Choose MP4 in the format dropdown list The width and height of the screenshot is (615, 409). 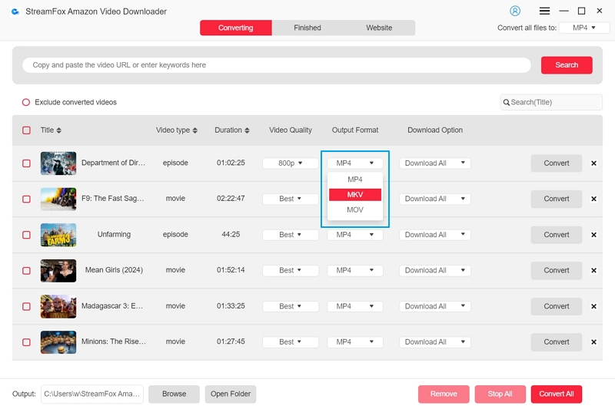pos(355,180)
